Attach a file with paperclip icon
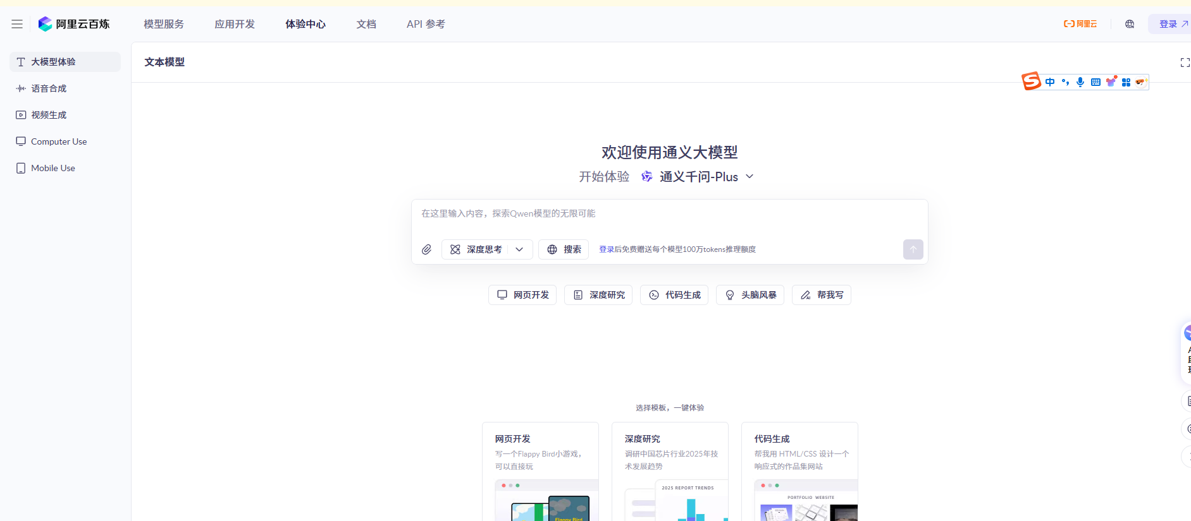Viewport: 1191px width, 521px height. tap(427, 249)
